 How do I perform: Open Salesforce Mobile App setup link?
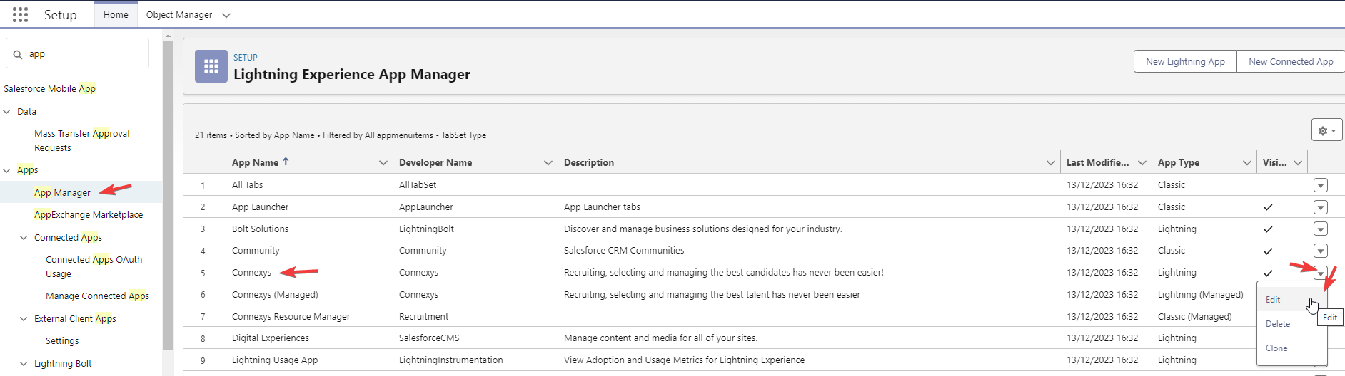click(x=50, y=88)
